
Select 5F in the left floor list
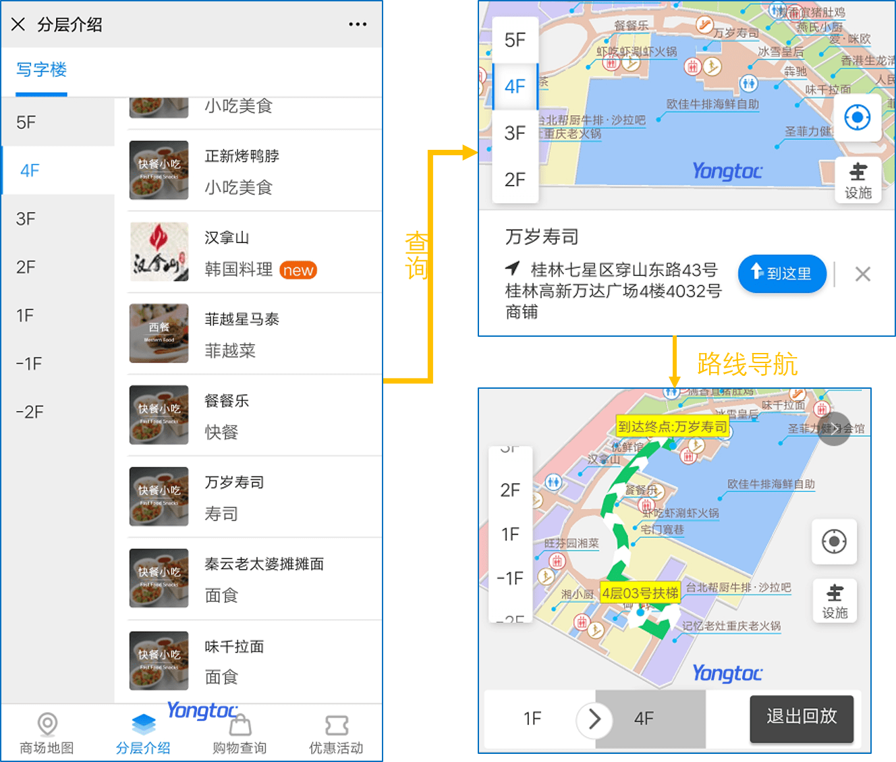coord(58,122)
